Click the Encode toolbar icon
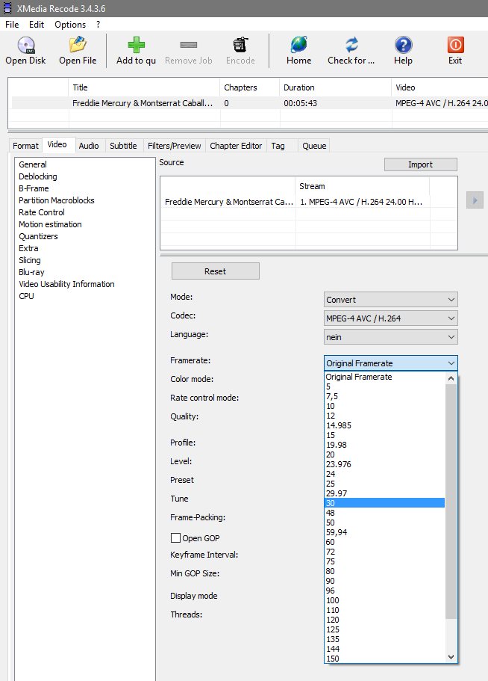 (x=240, y=46)
